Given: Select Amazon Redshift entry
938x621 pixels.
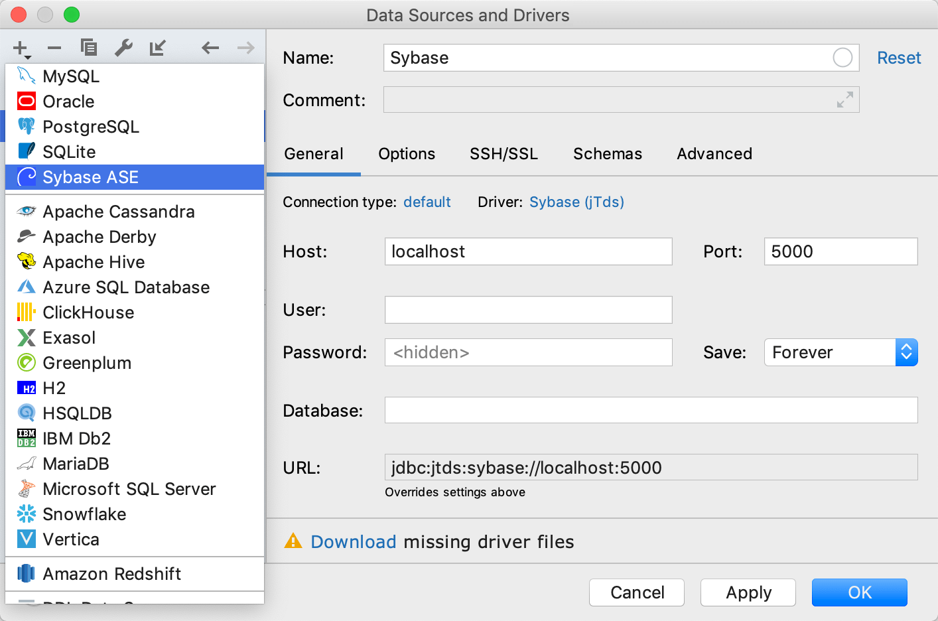Looking at the screenshot, I should tap(135, 574).
